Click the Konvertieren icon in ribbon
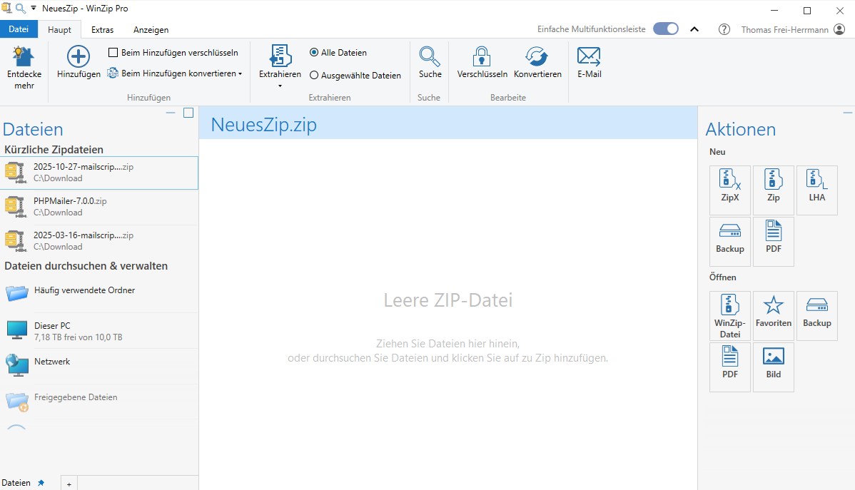Screen dimensions: 855x490 coord(537,56)
